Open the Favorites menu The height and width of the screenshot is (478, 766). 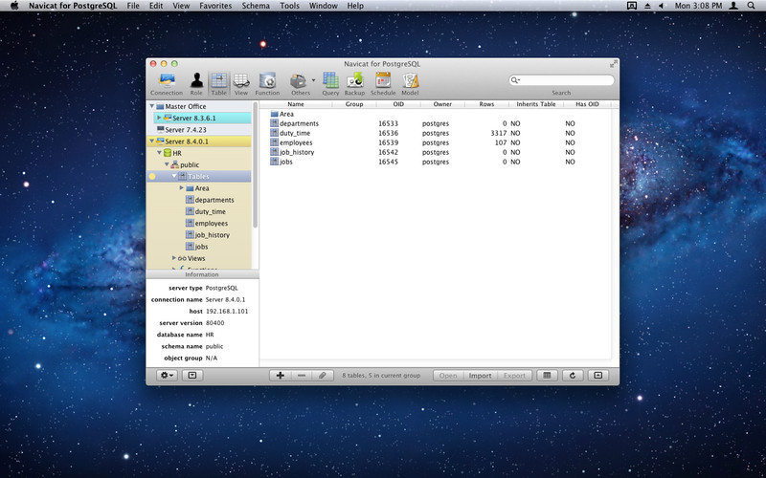click(x=215, y=6)
